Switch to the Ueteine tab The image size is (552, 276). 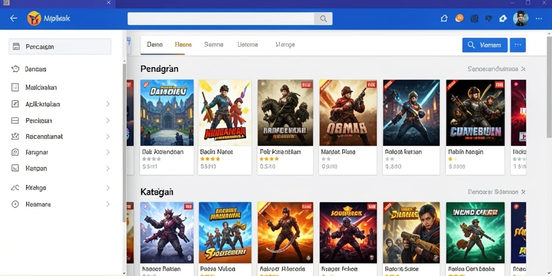point(247,45)
